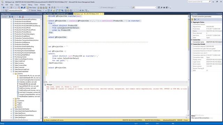Click the Disconnect icon in Object Explorer toolbar
The height and width of the screenshot is (125, 223).
coord(12,17)
